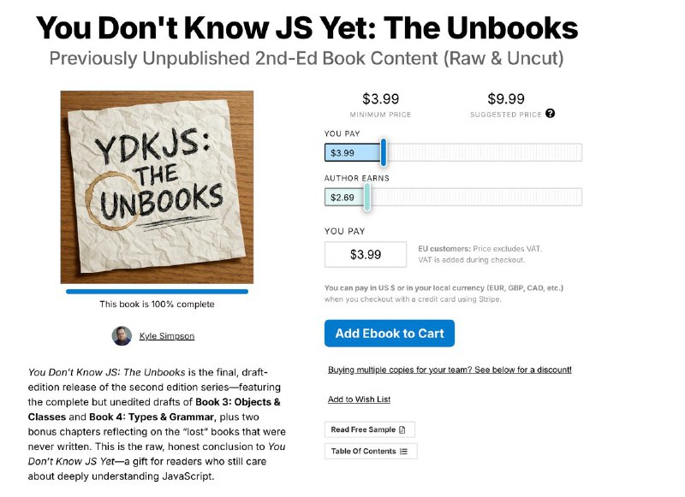Click Add to Wish List link
Image resolution: width=685 pixels, height=497 pixels.
tap(359, 399)
